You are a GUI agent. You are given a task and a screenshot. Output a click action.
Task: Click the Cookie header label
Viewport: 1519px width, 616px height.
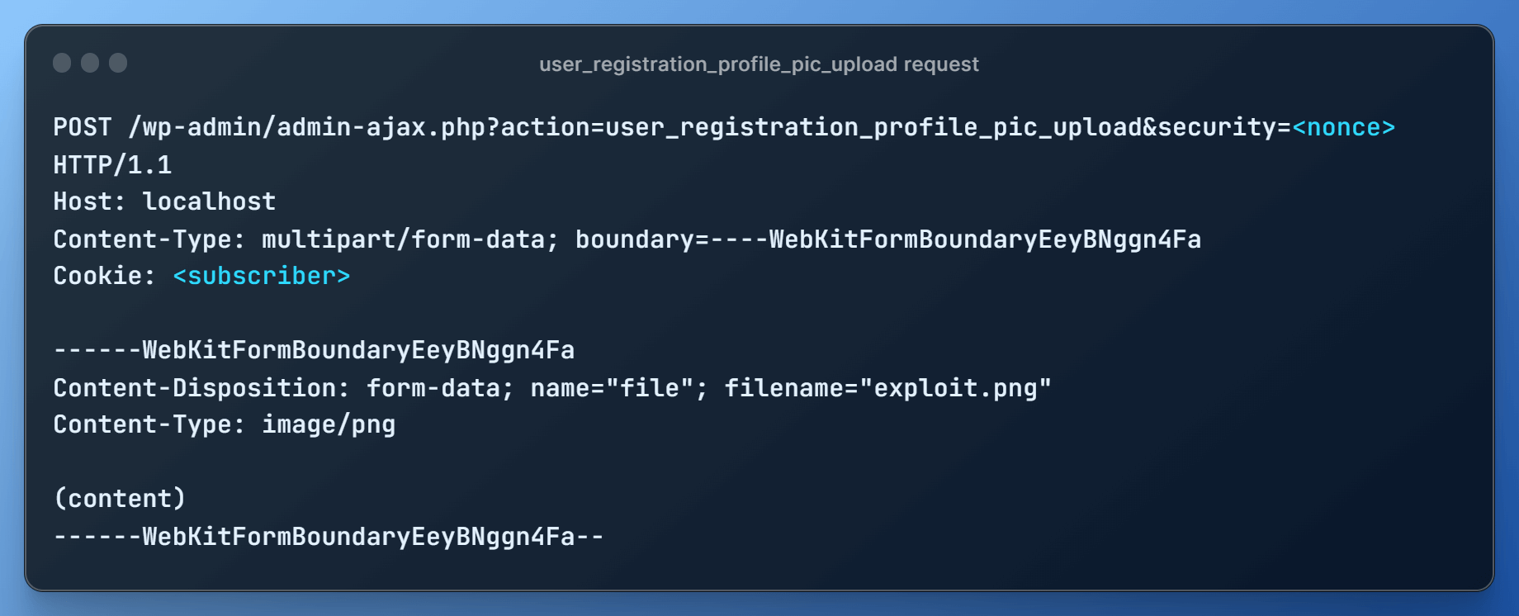click(x=97, y=276)
